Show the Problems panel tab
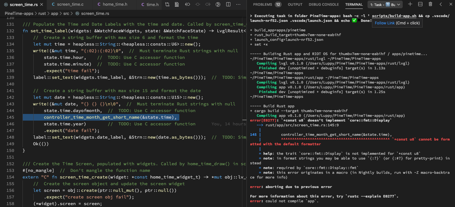Image resolution: width=455 pixels, height=207 pixels. 267,4
